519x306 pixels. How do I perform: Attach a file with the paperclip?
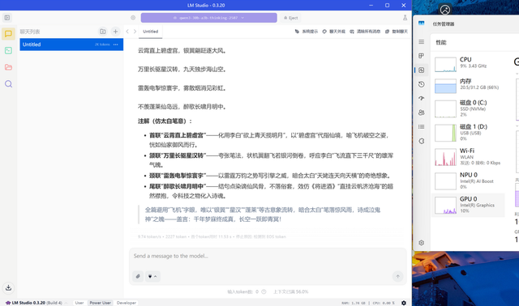tap(138, 276)
